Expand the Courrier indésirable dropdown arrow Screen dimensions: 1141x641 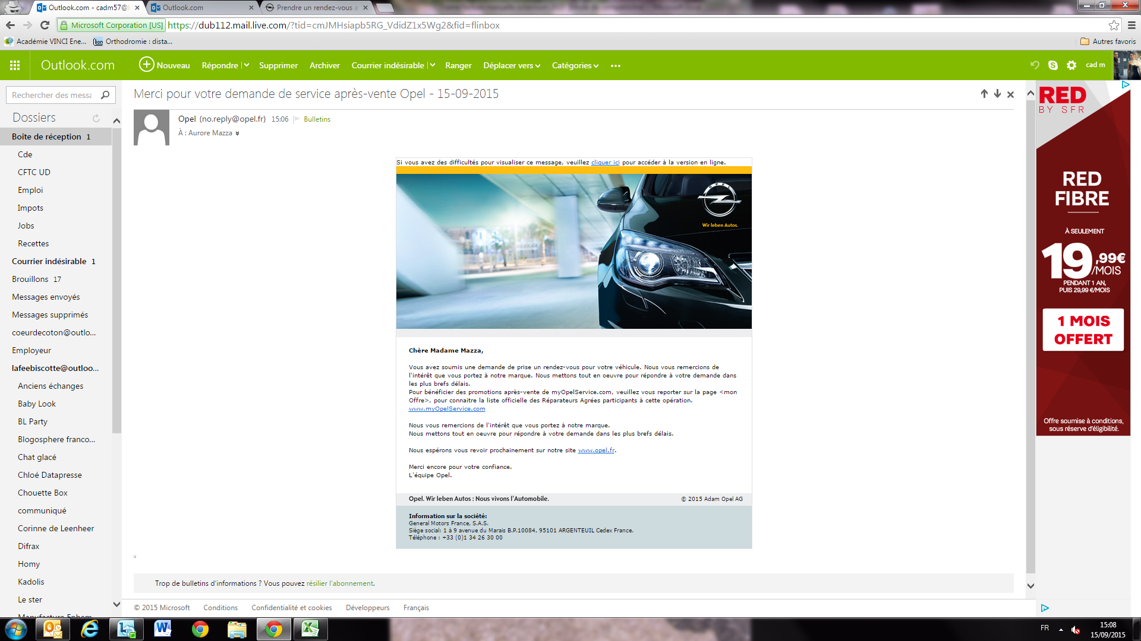click(432, 65)
